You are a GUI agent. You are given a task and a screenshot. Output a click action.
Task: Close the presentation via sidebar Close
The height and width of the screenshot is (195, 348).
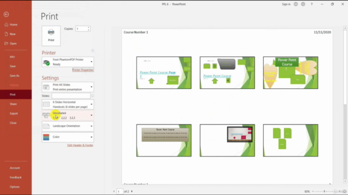coord(13,123)
